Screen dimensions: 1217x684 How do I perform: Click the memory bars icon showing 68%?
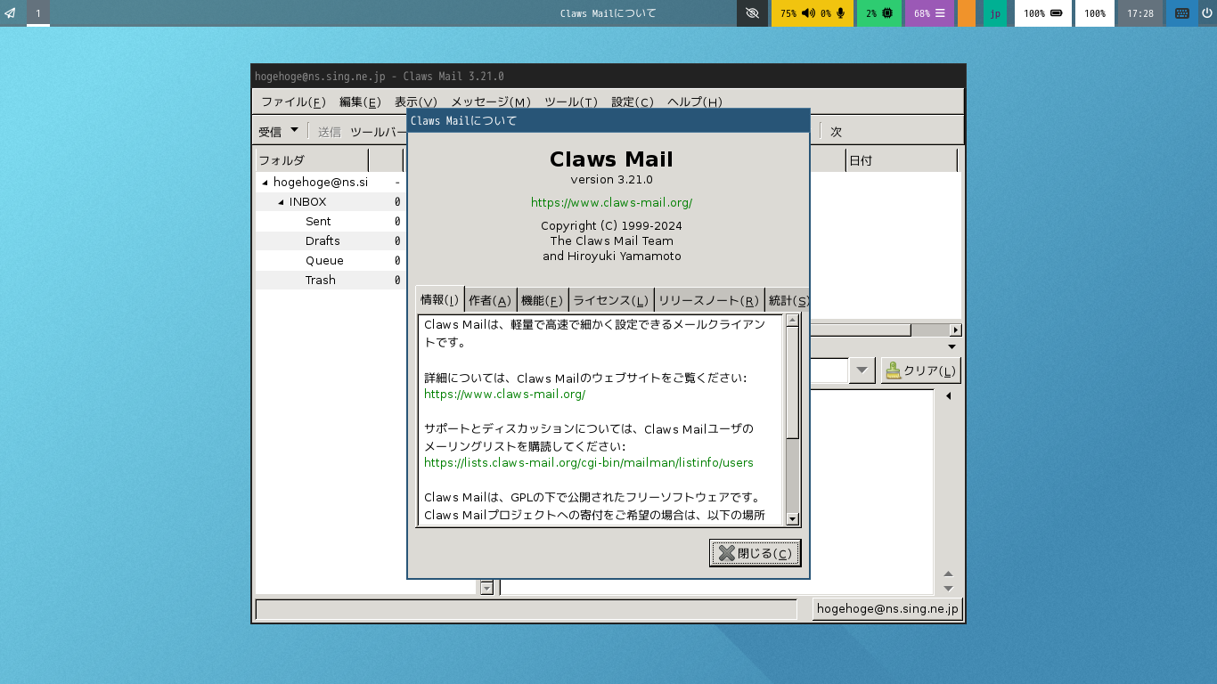[940, 13]
